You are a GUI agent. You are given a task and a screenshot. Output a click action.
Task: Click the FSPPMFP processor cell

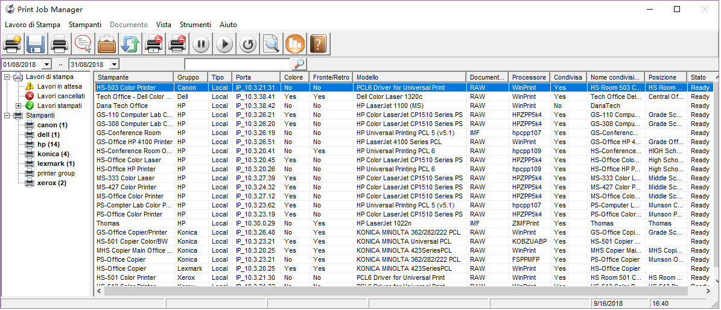(529, 259)
